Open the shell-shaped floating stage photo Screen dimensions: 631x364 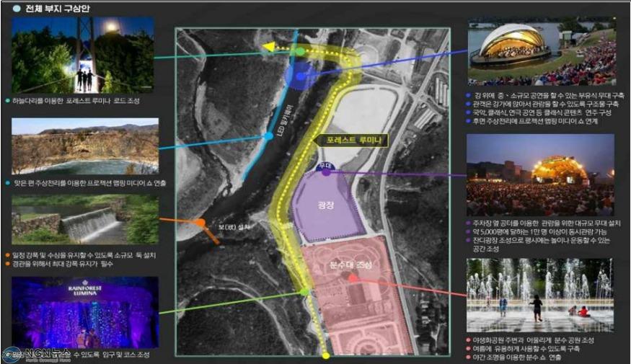(x=542, y=51)
